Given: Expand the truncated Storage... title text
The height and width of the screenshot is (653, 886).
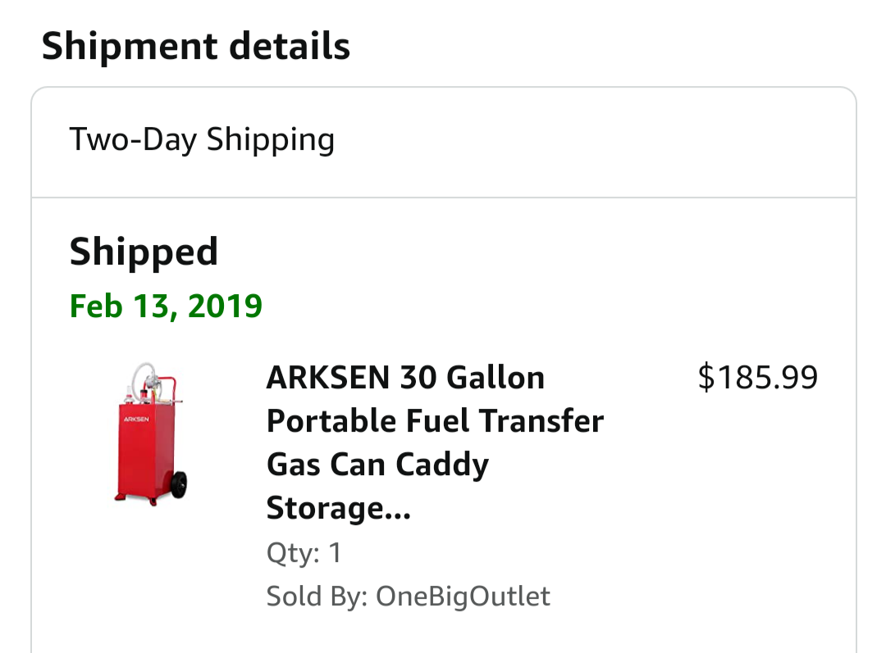Looking at the screenshot, I should click(x=338, y=509).
